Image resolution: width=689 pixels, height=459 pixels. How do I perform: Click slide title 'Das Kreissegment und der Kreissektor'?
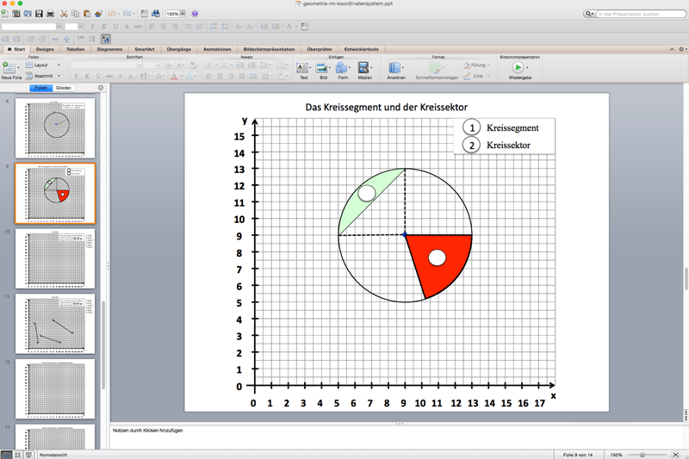click(387, 107)
